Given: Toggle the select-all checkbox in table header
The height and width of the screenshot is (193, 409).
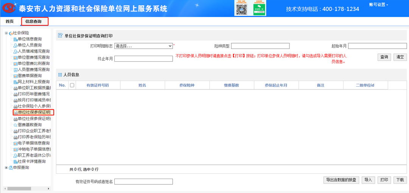Looking at the screenshot, I should pos(72,86).
